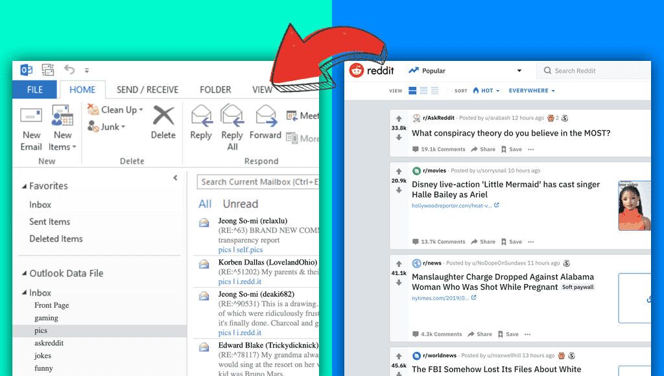Open the Halle Bailey post thumbnail
The width and height of the screenshot is (664, 376).
634,206
